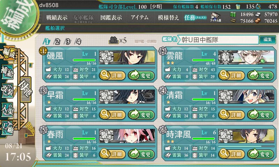Click the 母港 home port emblem
This screenshot has height=167, width=279.
pyautogui.click(x=26, y=90)
